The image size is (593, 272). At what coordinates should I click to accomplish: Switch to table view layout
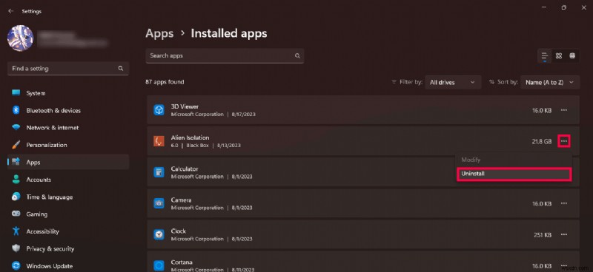tap(572, 56)
